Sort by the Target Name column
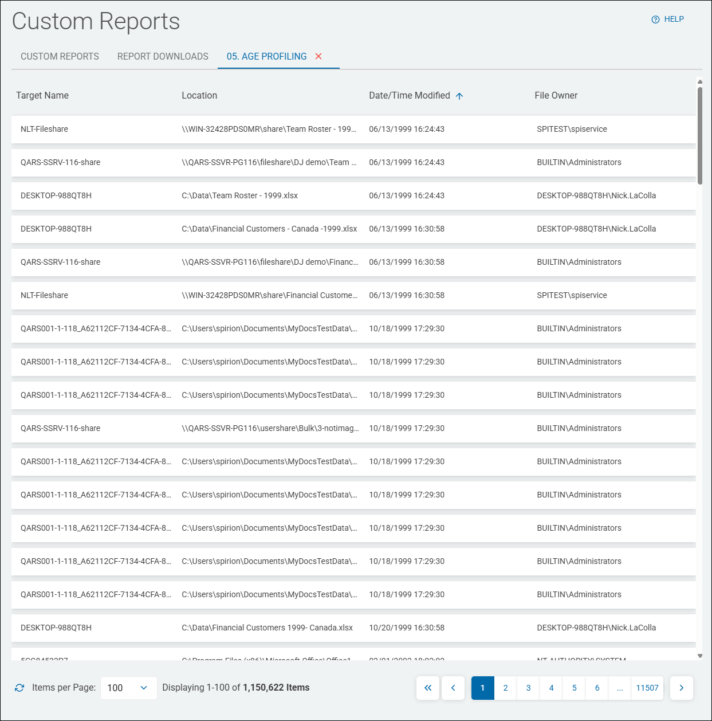Image resolution: width=712 pixels, height=721 pixels. (x=42, y=95)
